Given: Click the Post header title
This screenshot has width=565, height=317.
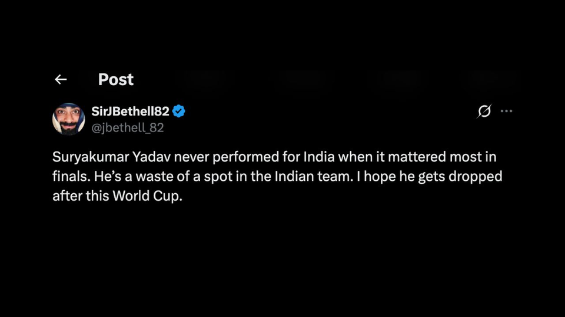Looking at the screenshot, I should tap(116, 79).
